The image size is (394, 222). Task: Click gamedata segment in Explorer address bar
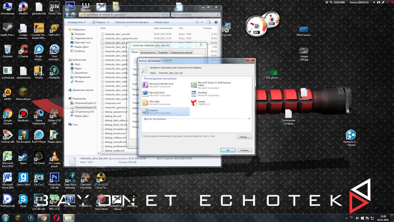coord(92,14)
